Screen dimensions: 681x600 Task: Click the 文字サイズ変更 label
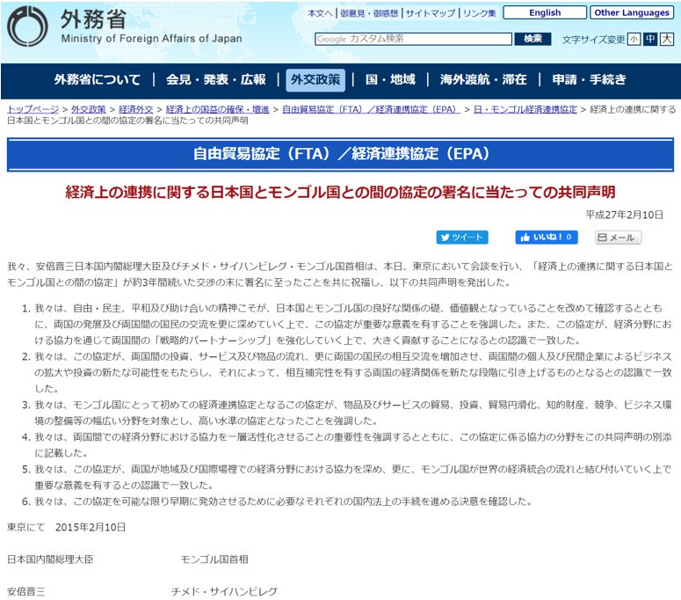[x=593, y=40]
